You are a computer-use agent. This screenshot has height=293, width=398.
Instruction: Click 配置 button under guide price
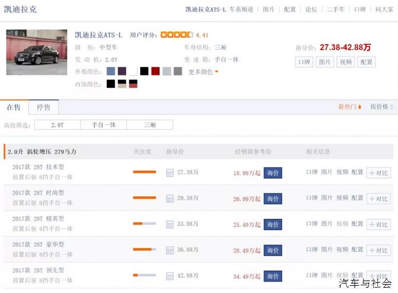[x=367, y=62]
